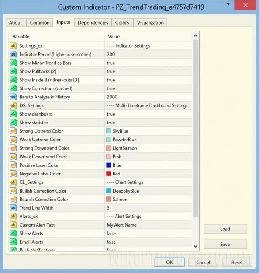The image size is (259, 273).
Task: Click the color icon beside Weak Downtrend Color
Action: (x=13, y=157)
